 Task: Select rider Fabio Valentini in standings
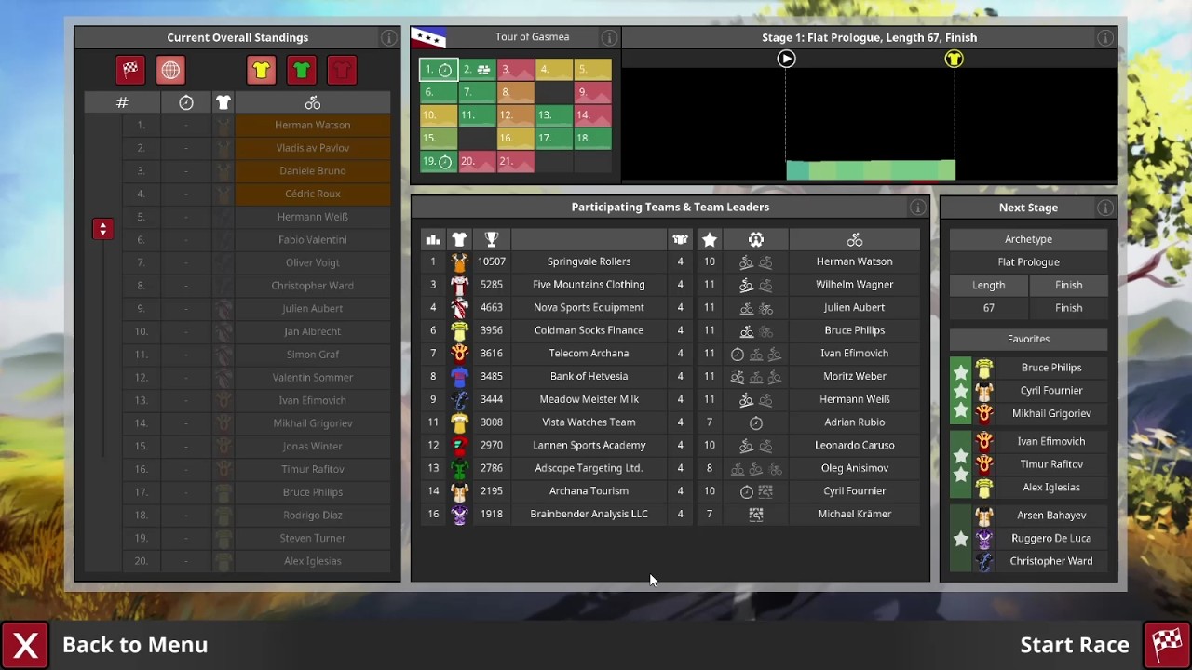pyautogui.click(x=313, y=239)
